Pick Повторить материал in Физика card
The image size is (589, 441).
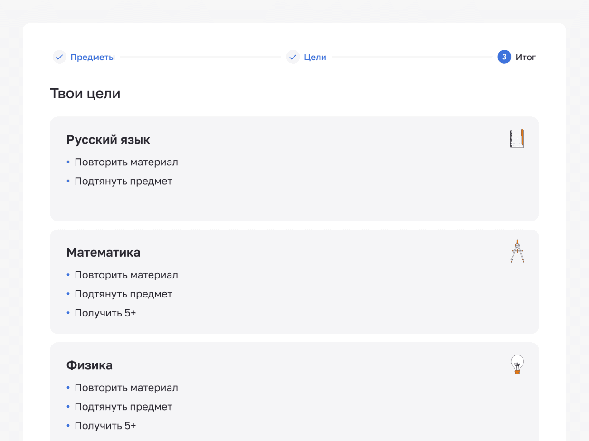pyautogui.click(x=126, y=388)
